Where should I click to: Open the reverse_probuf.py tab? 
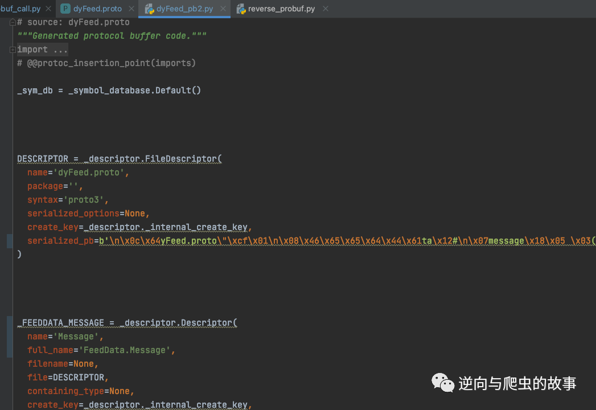tap(281, 9)
